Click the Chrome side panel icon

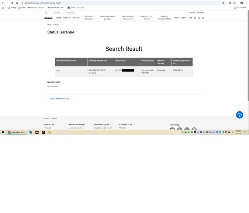[x=230, y=3]
